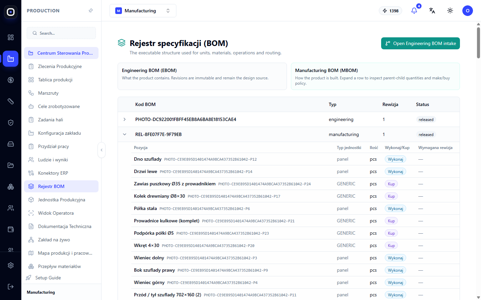481x300 pixels.
Task: Open the dashboard grid icon in rail
Action: coord(11,37)
